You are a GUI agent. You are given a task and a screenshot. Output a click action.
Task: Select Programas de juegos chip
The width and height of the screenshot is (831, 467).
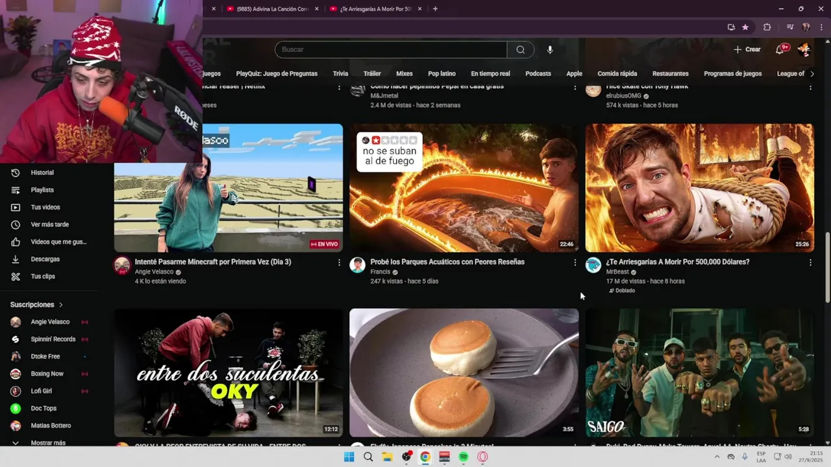(x=732, y=74)
